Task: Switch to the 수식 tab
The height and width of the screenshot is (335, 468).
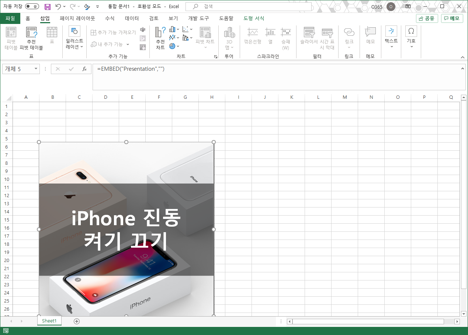Action: point(110,18)
